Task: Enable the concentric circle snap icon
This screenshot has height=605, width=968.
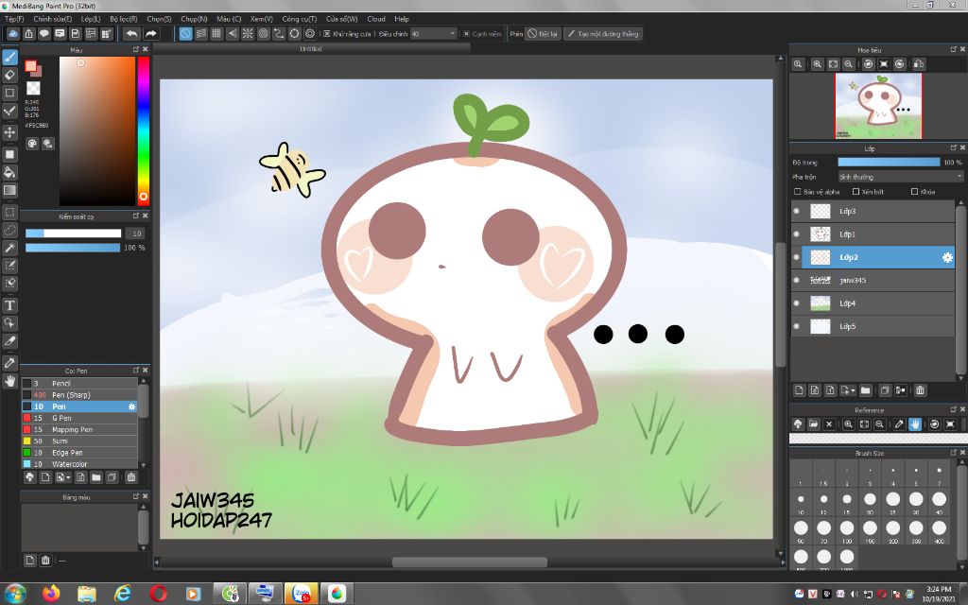Action: [263, 34]
